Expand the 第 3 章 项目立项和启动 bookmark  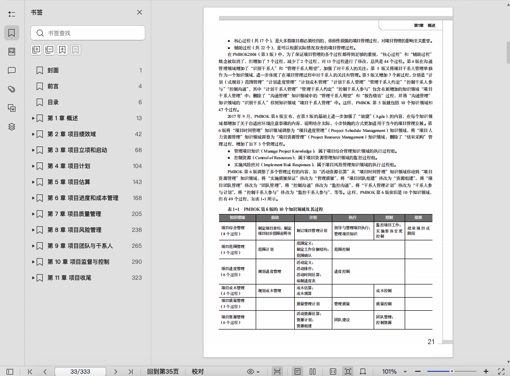point(33,150)
